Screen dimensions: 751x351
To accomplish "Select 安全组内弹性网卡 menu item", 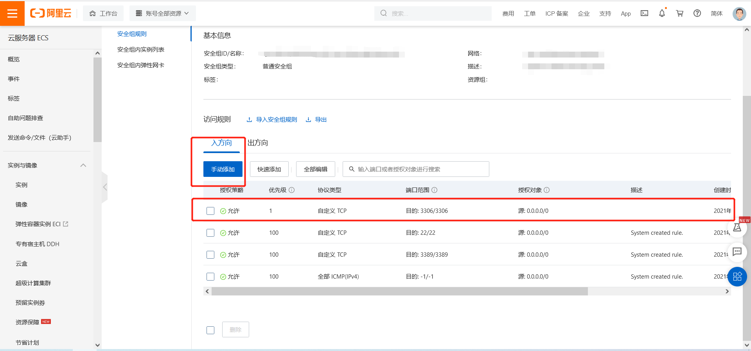I will [x=141, y=65].
